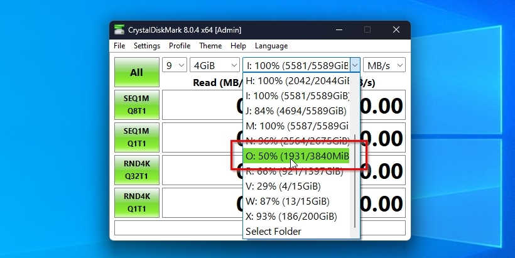Select drive R: 66% from list
515x258 pixels.
[x=296, y=171]
